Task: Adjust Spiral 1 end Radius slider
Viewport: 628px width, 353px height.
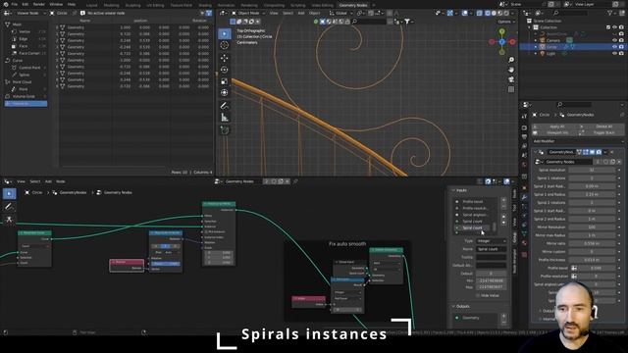Action: [x=592, y=194]
